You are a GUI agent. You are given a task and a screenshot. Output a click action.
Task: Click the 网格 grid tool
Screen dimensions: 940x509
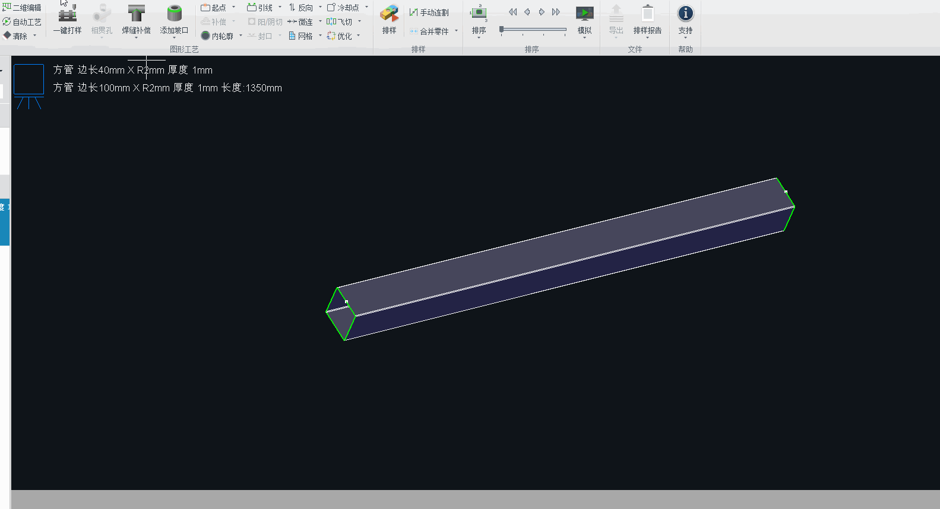point(300,36)
